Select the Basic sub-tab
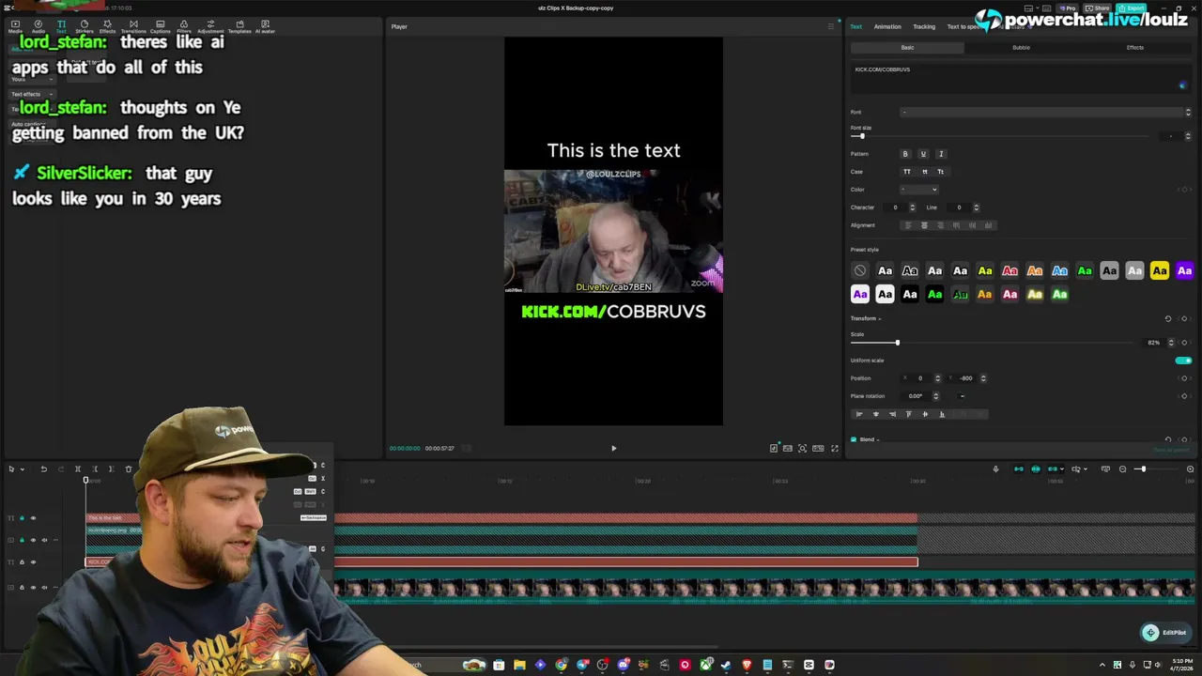The width and height of the screenshot is (1202, 676). (907, 48)
